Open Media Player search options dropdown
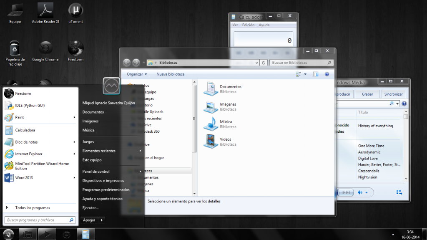 (397, 104)
